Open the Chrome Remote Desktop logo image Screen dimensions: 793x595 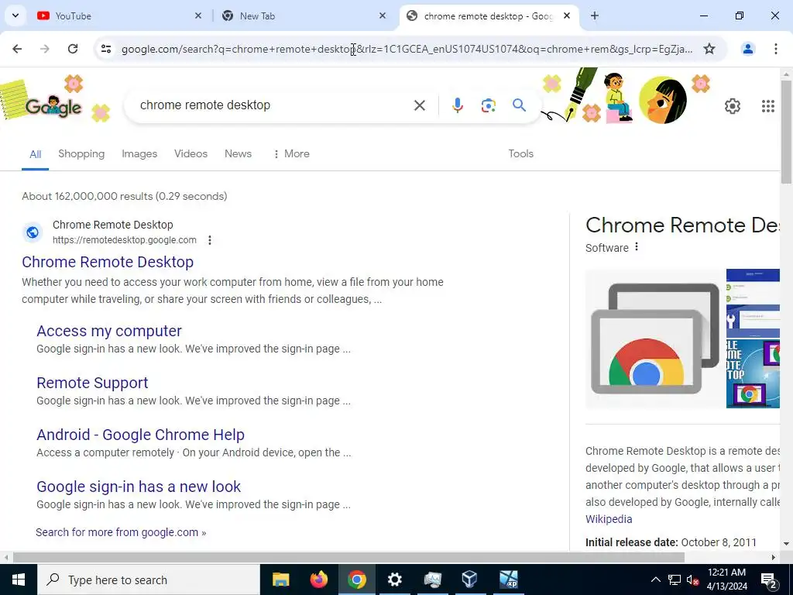[655, 339]
